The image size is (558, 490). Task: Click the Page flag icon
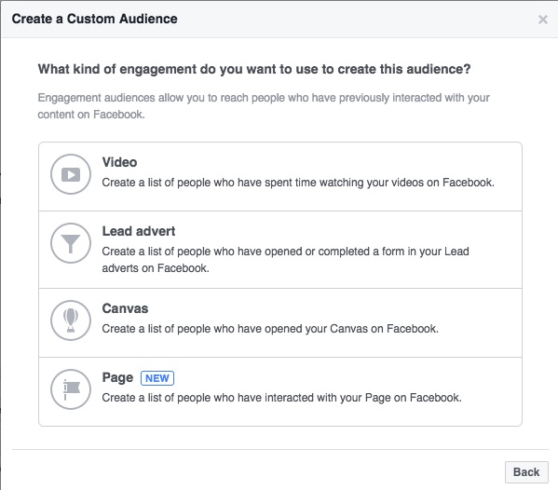tap(71, 389)
